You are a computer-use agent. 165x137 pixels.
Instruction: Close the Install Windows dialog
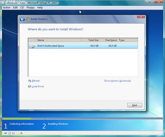coord(141,17)
